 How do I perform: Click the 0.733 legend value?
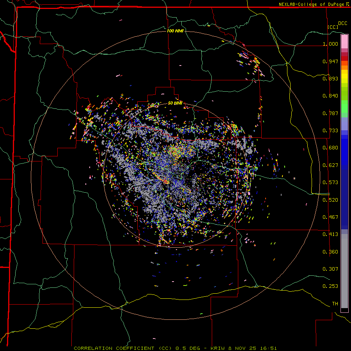coord(330,131)
